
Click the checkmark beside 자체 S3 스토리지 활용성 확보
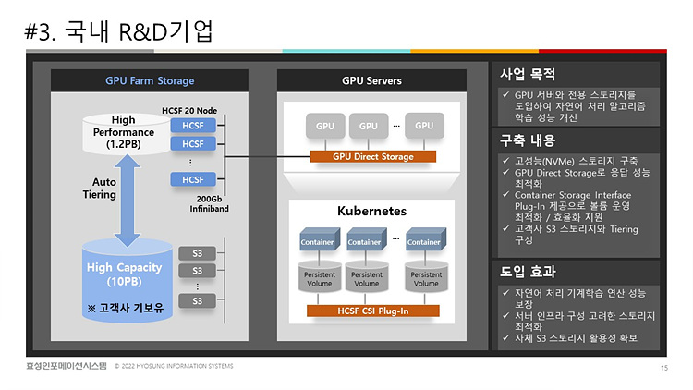[504, 338]
